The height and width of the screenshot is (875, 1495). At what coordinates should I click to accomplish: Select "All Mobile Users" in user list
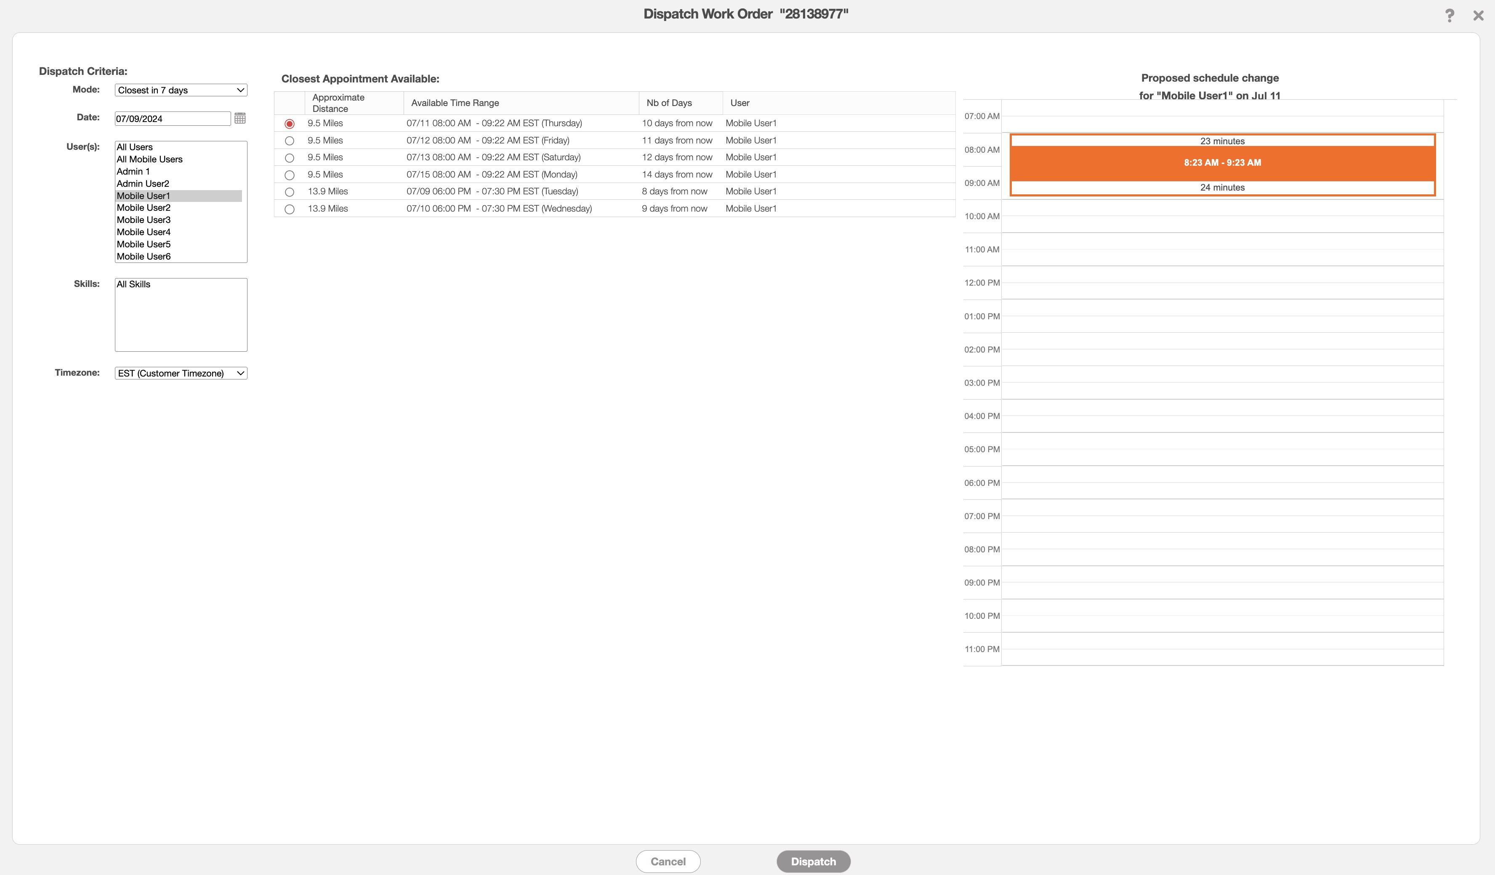(x=149, y=159)
